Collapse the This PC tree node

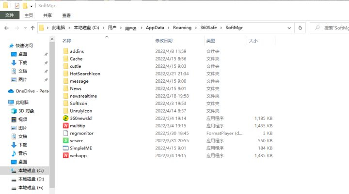5,103
